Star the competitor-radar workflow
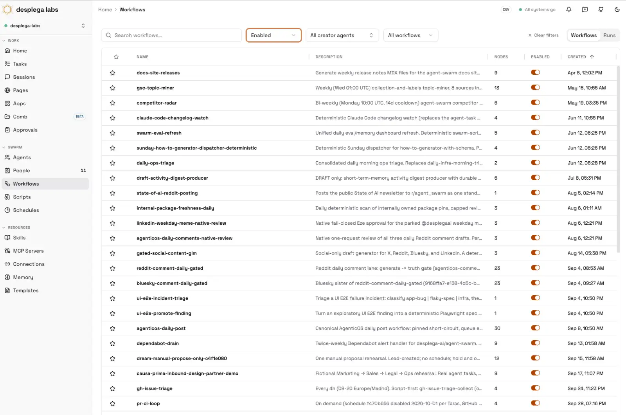Viewport: 626px width, 415px height. (x=112, y=103)
